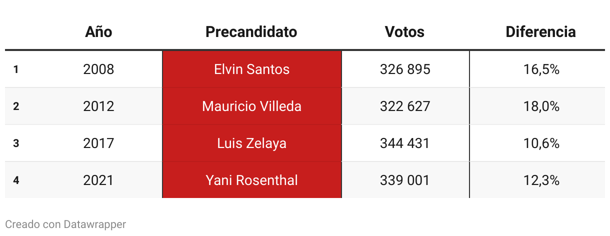
Task: Click the Año column header
Action: 98,32
